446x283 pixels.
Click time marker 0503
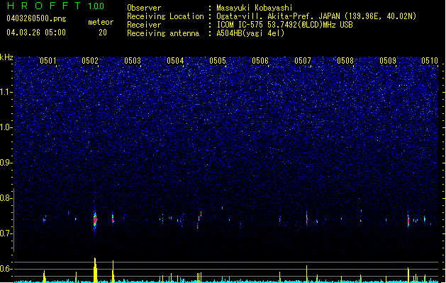133,61
